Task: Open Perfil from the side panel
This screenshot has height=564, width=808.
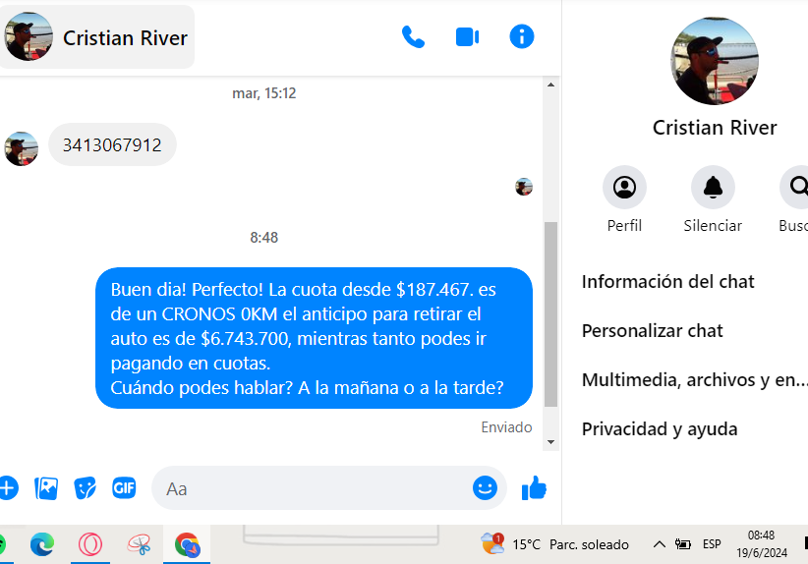Action: 624,199
